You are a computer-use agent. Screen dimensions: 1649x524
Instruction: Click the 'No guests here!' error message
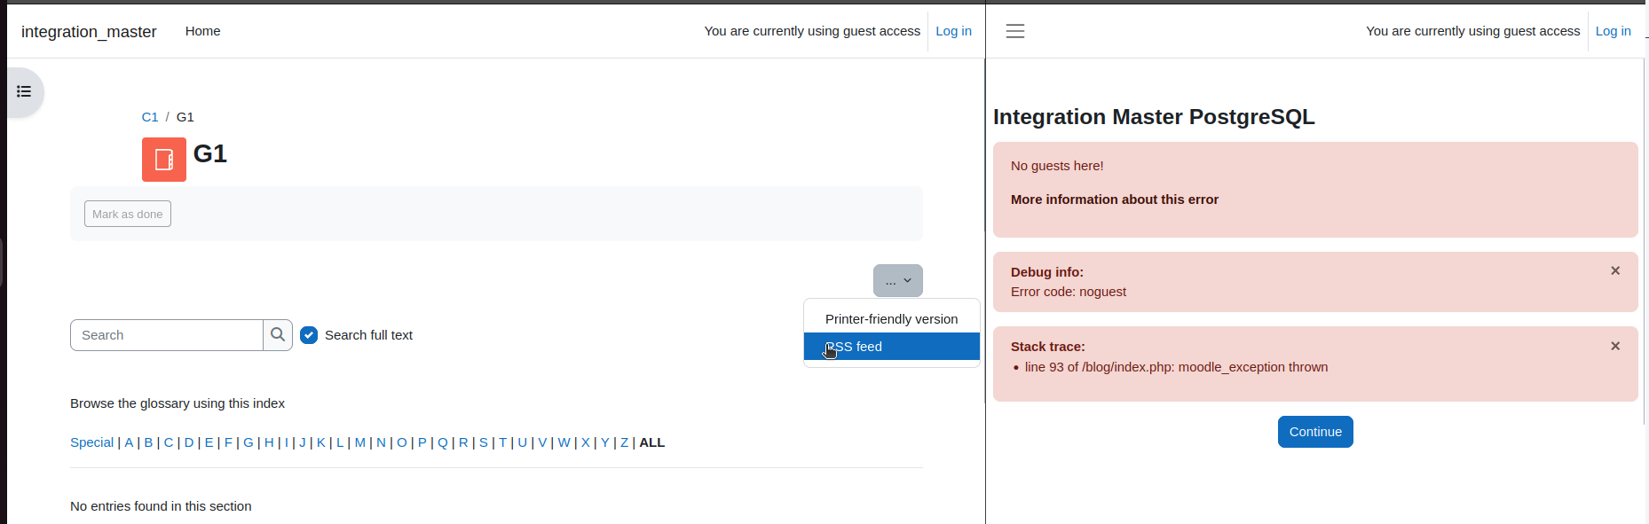point(1057,166)
